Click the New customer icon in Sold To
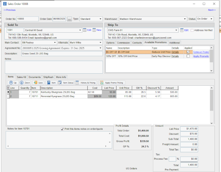The width and height of the screenshot is (221, 172). [94, 30]
